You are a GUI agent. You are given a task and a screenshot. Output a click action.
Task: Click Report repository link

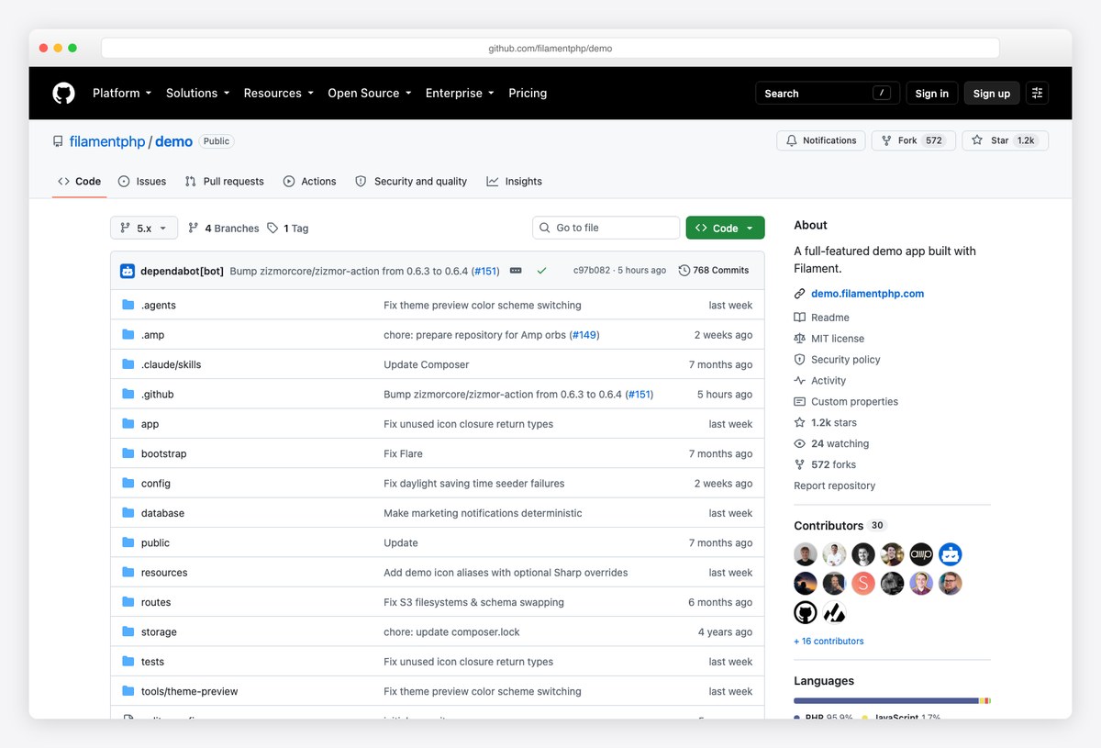834,486
